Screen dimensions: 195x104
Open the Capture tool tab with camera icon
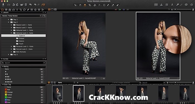pyautogui.click(x=6, y=9)
